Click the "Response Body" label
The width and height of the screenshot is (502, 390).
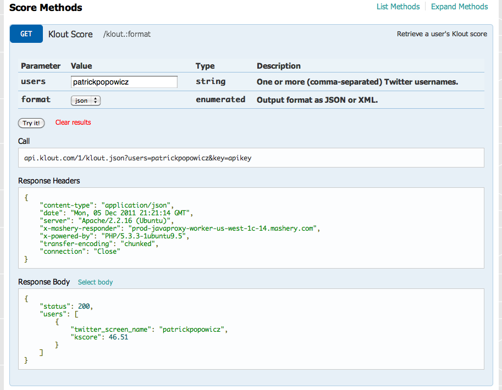pos(44,282)
